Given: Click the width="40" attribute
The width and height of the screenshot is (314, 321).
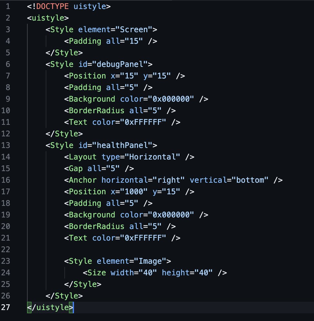Looking at the screenshot, I should 134,273.
